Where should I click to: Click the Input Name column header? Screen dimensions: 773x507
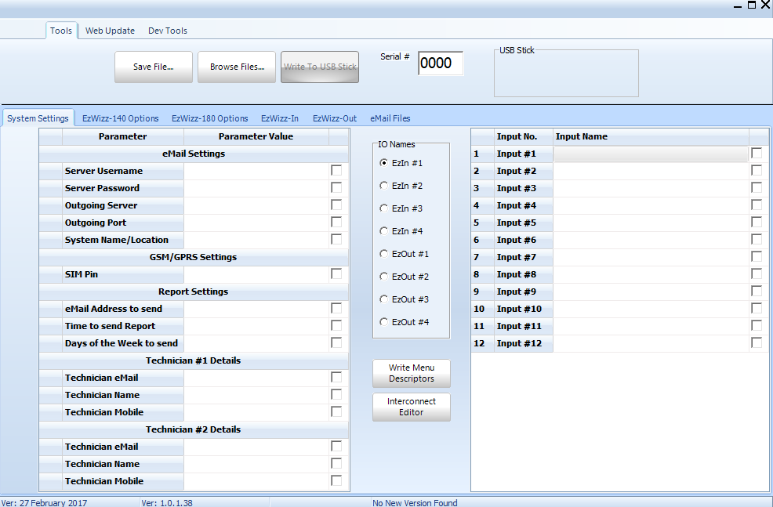pyautogui.click(x=651, y=136)
